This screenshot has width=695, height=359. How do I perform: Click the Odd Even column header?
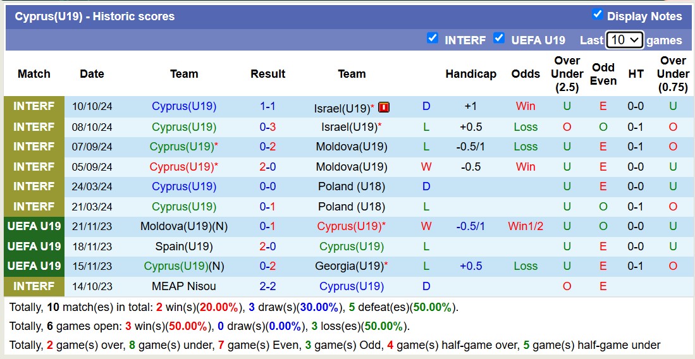pos(603,74)
